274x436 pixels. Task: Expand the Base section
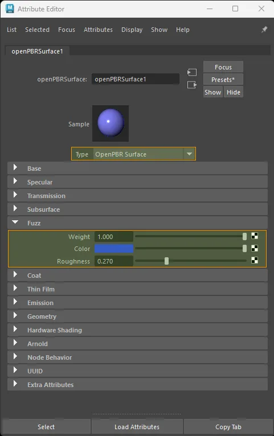(x=137, y=168)
